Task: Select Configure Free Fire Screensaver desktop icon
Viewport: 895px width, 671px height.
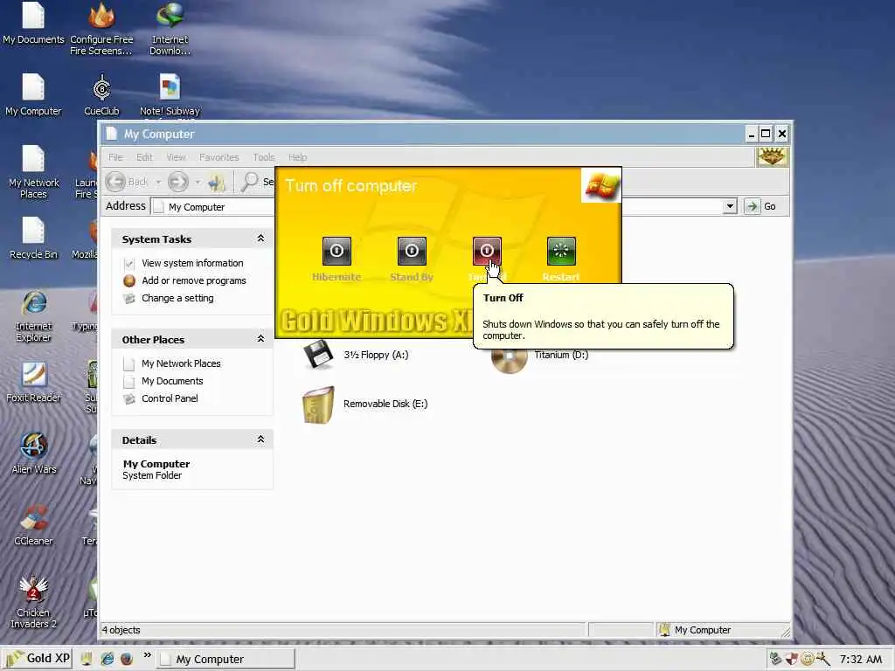Action: pyautogui.click(x=101, y=29)
